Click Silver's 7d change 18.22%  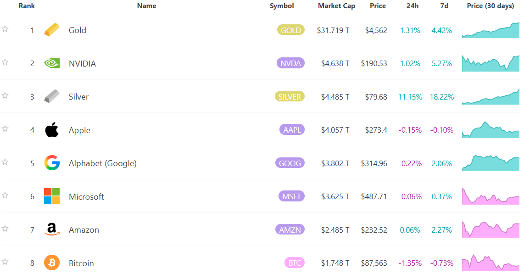(442, 97)
